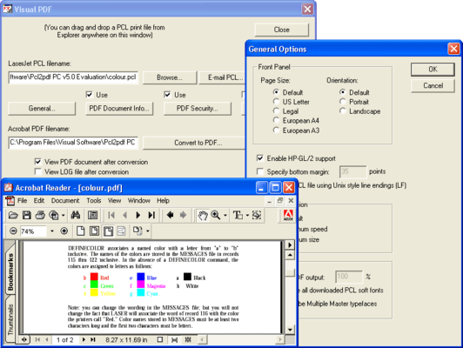Click the Fit in Window page icon
The image size is (463, 348).
pos(94,231)
